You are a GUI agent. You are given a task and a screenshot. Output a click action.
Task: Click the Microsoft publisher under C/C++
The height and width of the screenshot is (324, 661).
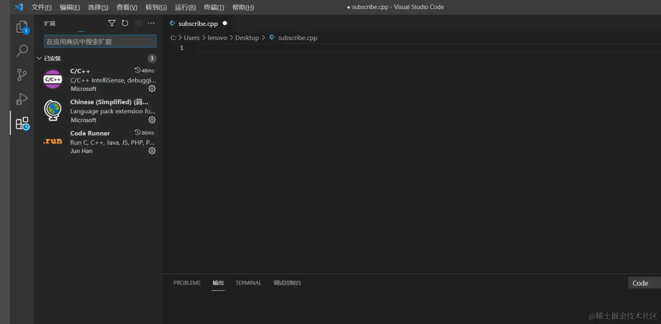[84, 89]
